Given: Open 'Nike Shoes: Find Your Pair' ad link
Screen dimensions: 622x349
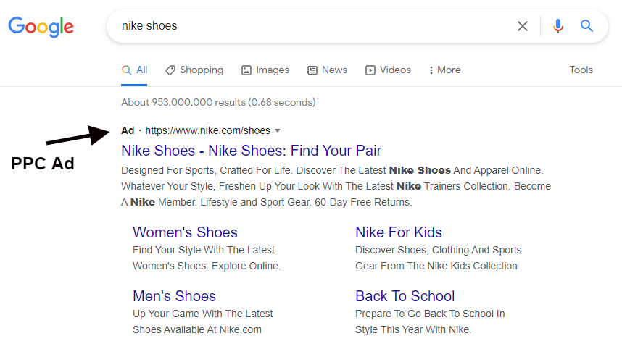Looking at the screenshot, I should (251, 151).
